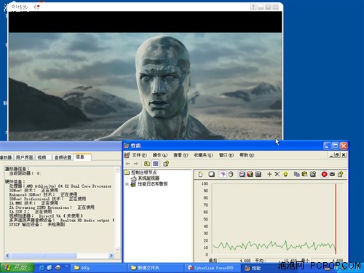
Task: Open 新建文件夹 taskbar button
Action: tap(155, 268)
